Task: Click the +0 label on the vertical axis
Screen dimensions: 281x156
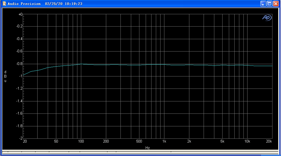Action: tap(20, 14)
